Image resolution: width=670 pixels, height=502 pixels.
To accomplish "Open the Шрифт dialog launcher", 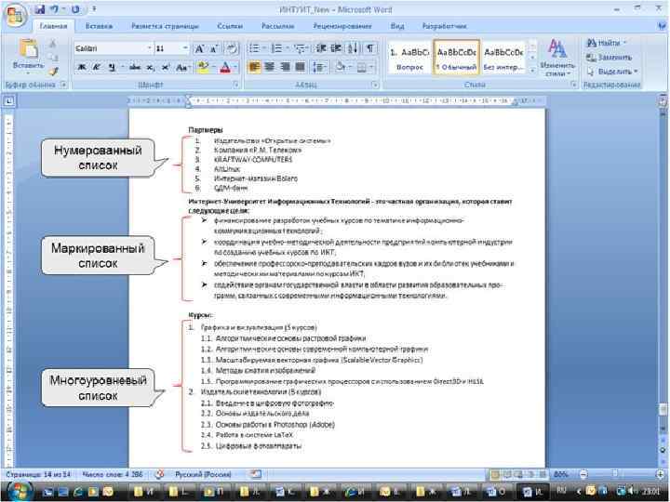I will tap(235, 85).
